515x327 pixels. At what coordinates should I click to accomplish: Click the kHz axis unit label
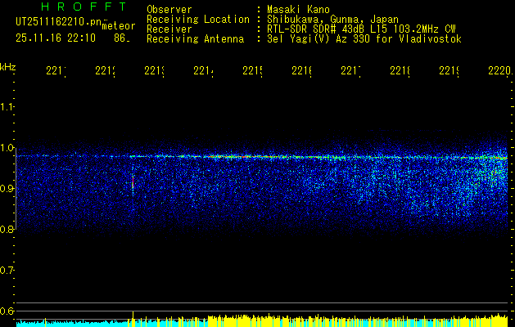pos(7,67)
